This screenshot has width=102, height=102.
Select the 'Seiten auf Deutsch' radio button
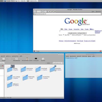(x=71, y=35)
